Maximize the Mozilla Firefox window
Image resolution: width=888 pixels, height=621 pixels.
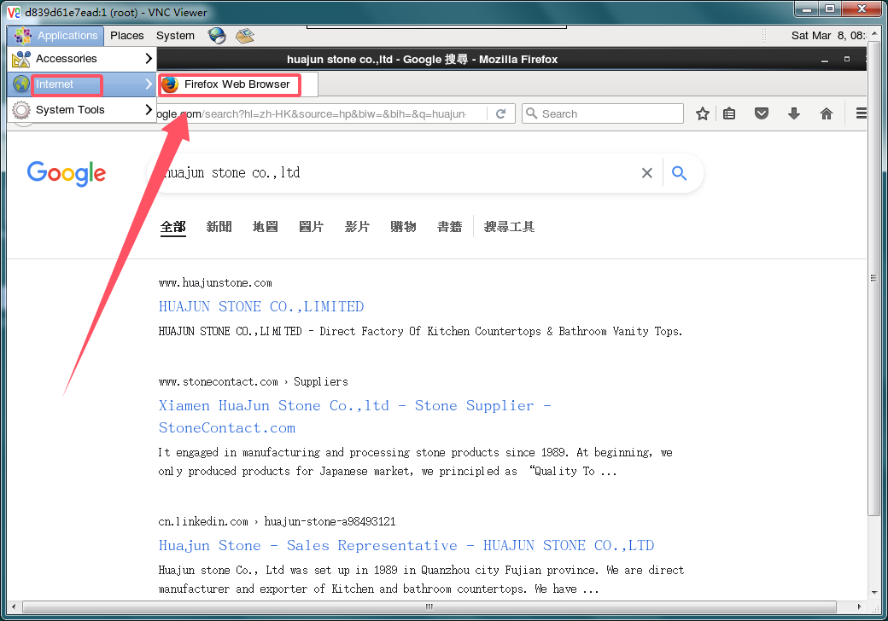(x=847, y=59)
